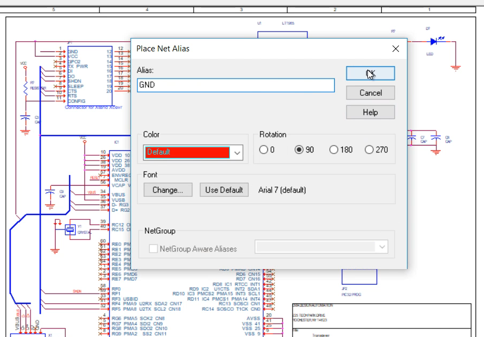The image size is (484, 337).
Task: Click the red Default color swatch
Action: coord(187,152)
